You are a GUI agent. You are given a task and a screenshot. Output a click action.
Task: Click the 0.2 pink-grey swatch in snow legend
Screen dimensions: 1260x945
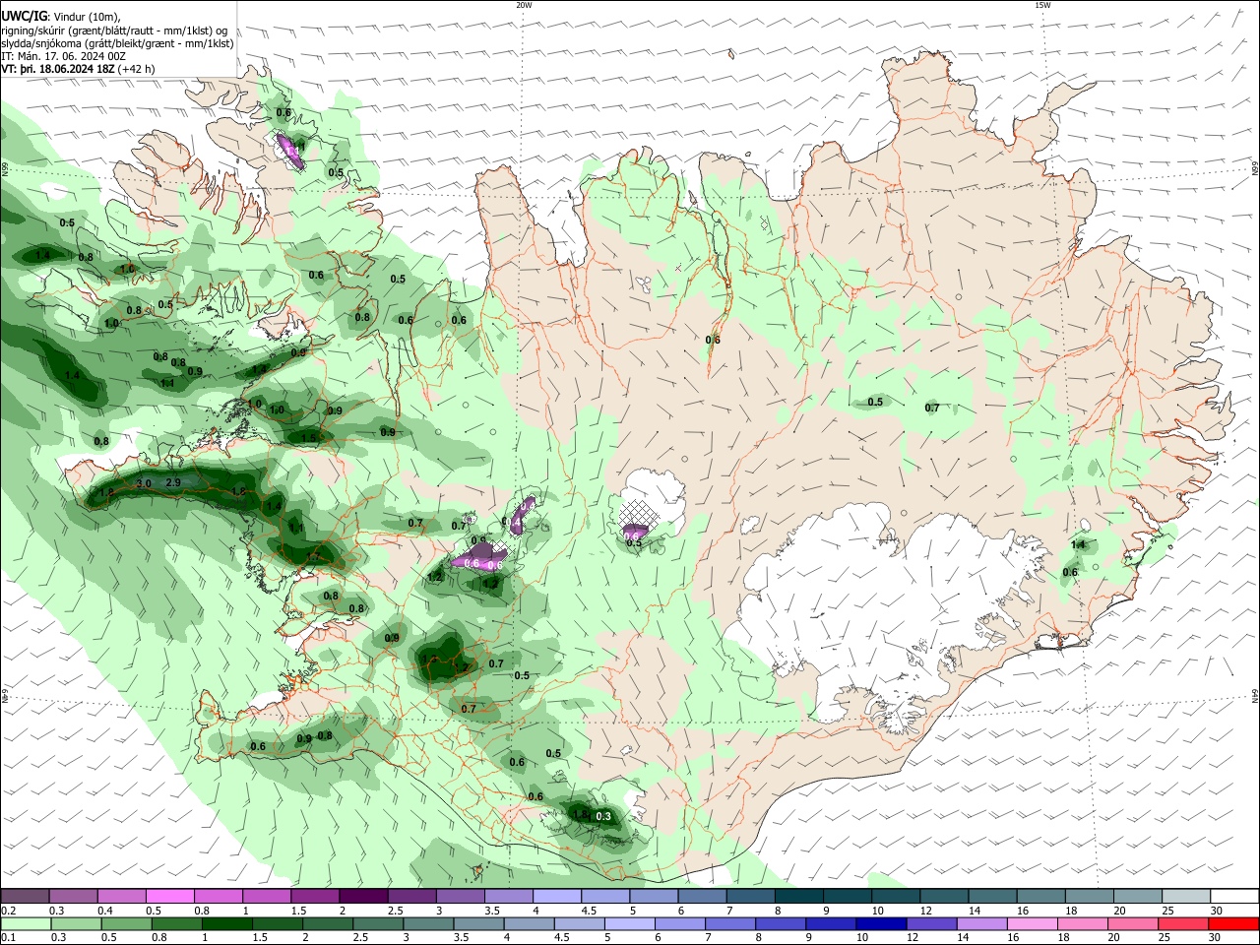[25, 896]
